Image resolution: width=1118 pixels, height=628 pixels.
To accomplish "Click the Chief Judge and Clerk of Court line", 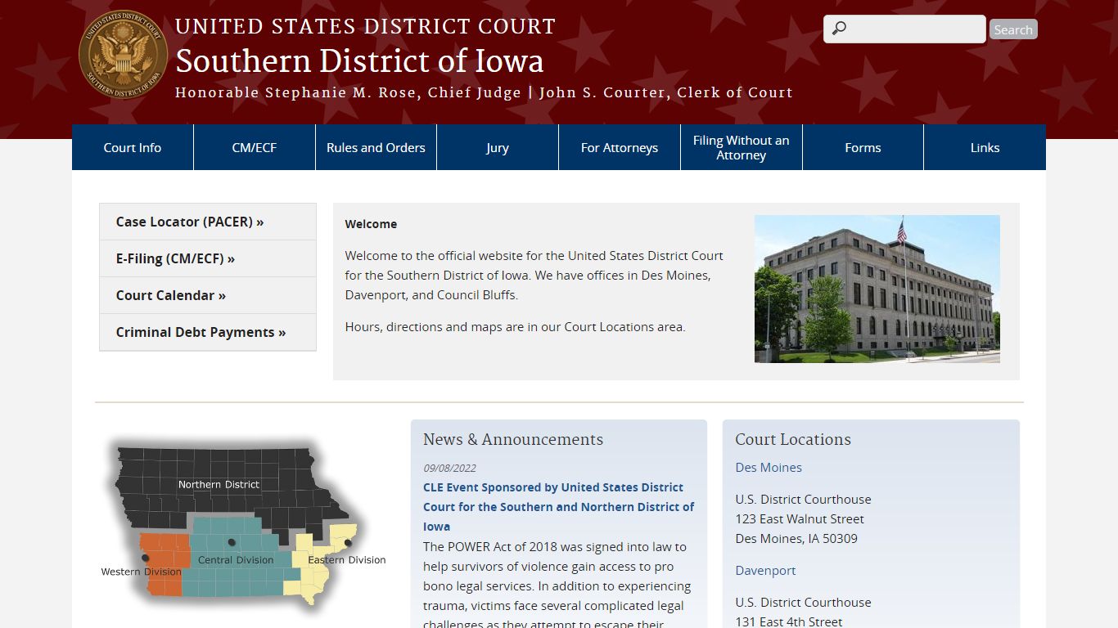I will point(484,92).
